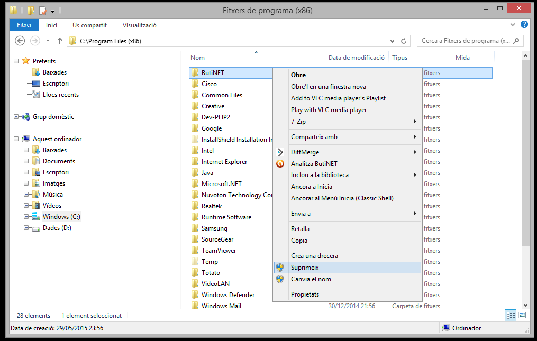537x341 pixels.
Task: Click the Properties quick access toolbar icon
Action: coord(43,10)
